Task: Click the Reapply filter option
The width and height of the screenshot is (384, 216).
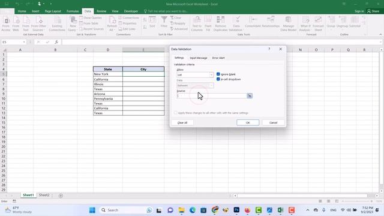Action: [178, 23]
